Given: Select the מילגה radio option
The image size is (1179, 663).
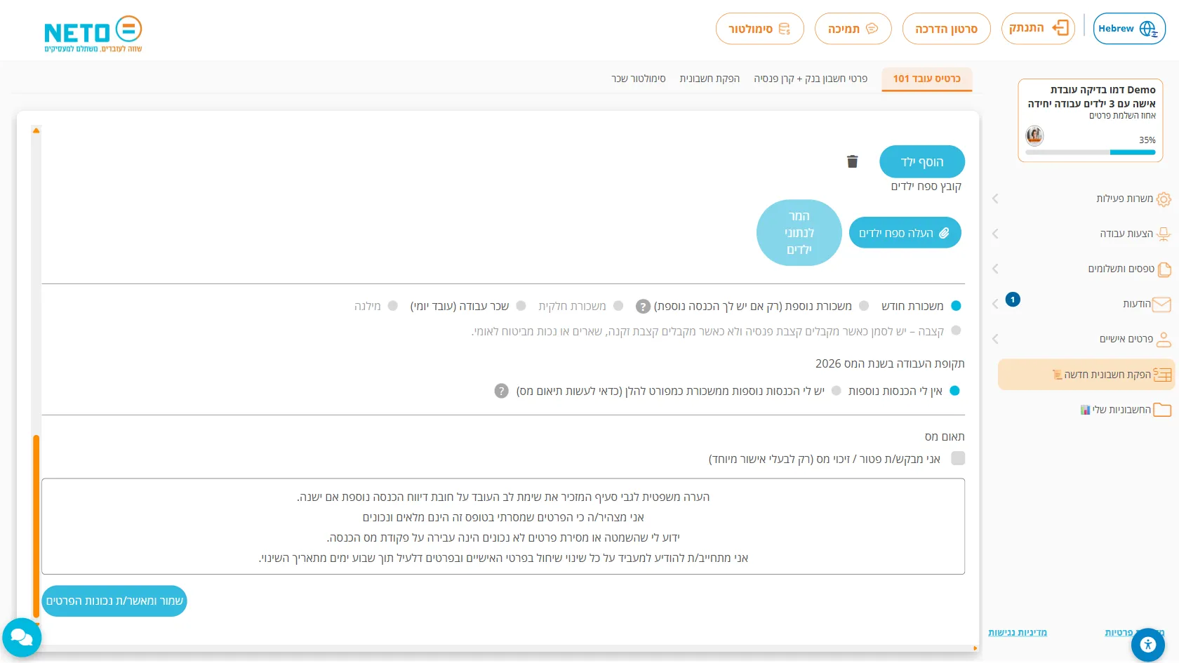Looking at the screenshot, I should (x=393, y=306).
